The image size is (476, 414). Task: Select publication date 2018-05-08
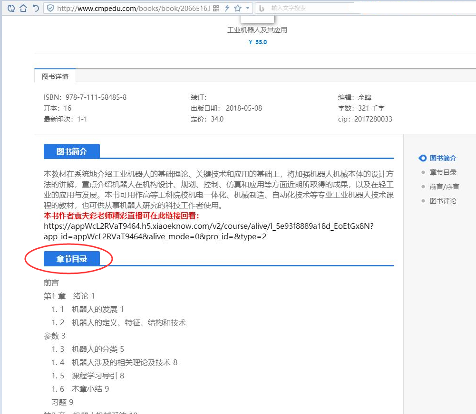tap(244, 108)
